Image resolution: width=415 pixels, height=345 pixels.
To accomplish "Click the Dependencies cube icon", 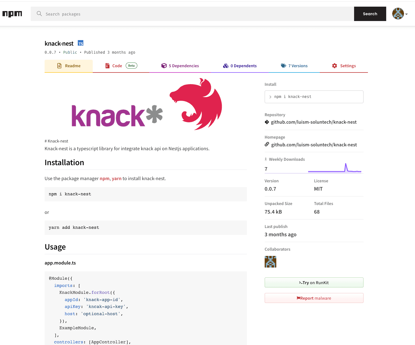I will [164, 66].
